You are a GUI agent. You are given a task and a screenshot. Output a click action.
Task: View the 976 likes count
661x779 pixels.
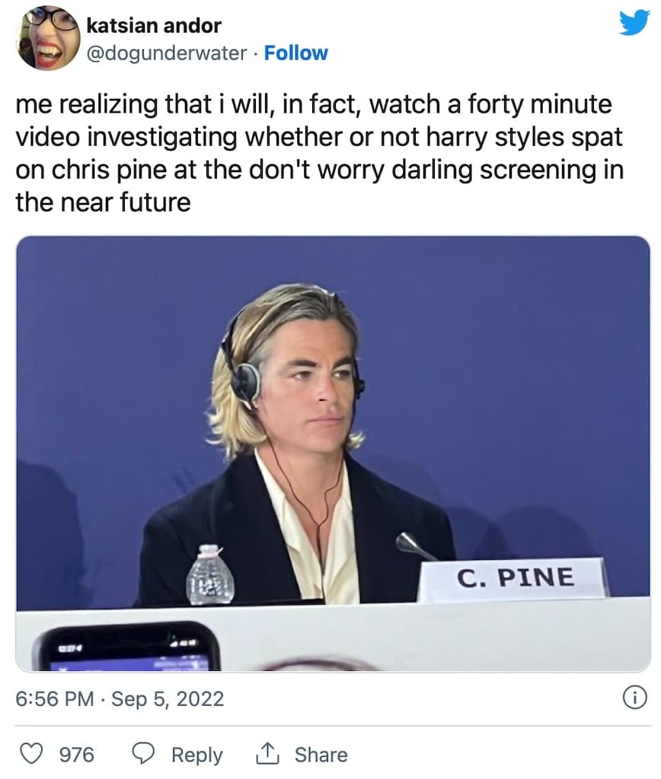tap(77, 755)
